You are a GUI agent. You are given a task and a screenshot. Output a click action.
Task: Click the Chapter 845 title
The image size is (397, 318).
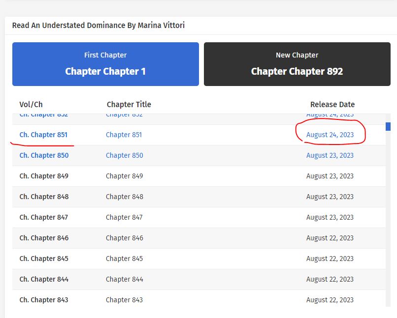(x=124, y=259)
